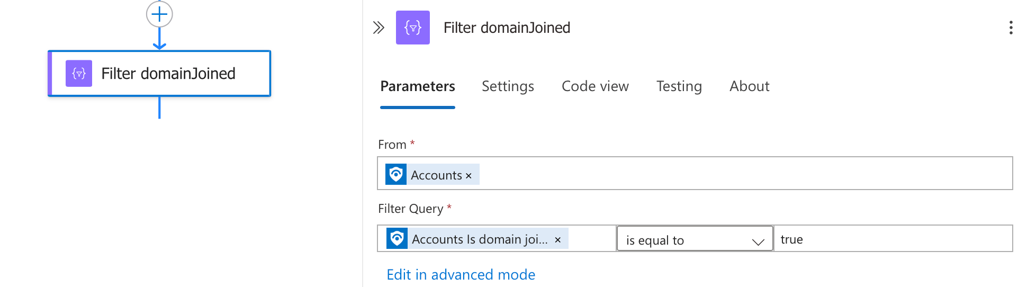
Task: Switch to the Code view tab
Action: pos(595,86)
